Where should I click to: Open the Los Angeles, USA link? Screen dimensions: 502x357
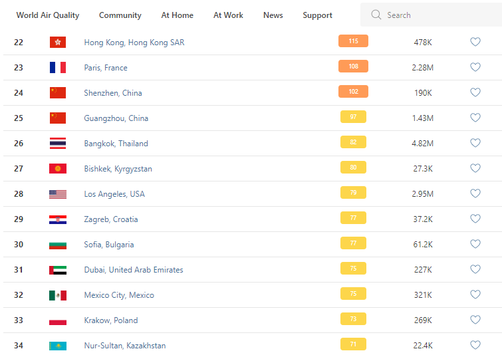pyautogui.click(x=114, y=194)
